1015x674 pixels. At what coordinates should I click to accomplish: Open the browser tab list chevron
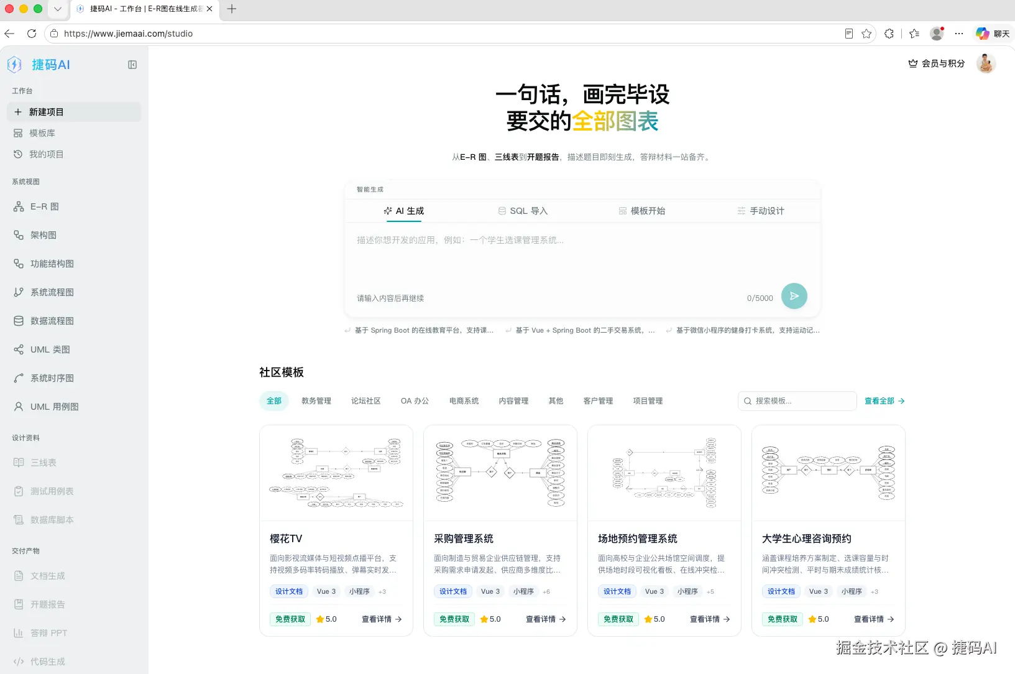coord(58,9)
